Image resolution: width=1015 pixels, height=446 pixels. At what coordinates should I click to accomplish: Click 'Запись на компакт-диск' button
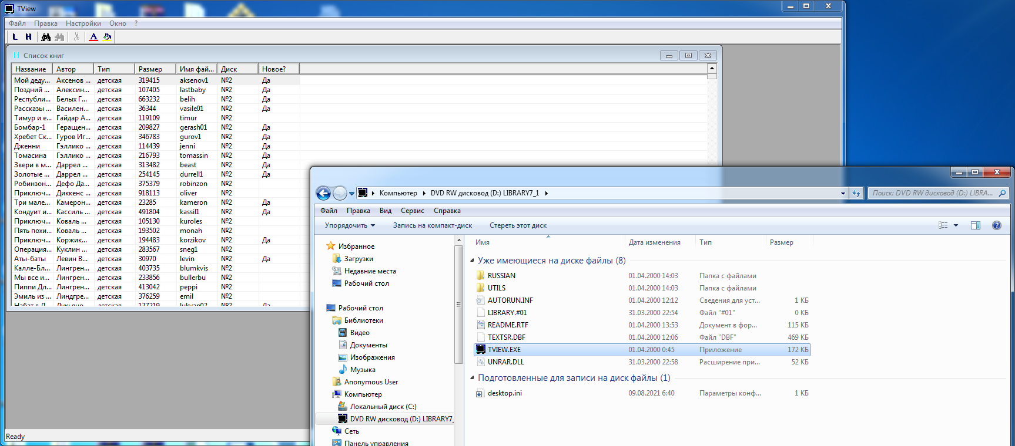click(432, 225)
